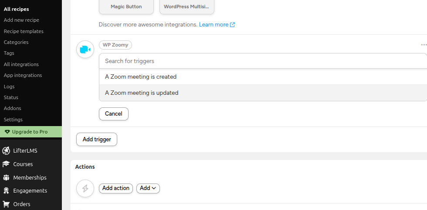Open LifterLMS rocket icon in sidebar
The width and height of the screenshot is (427, 210).
(x=6, y=150)
